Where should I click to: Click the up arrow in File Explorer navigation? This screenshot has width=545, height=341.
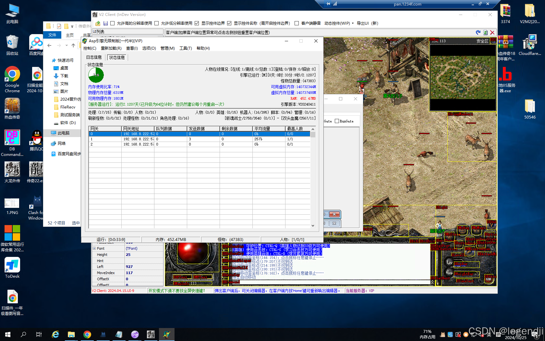[x=73, y=45]
